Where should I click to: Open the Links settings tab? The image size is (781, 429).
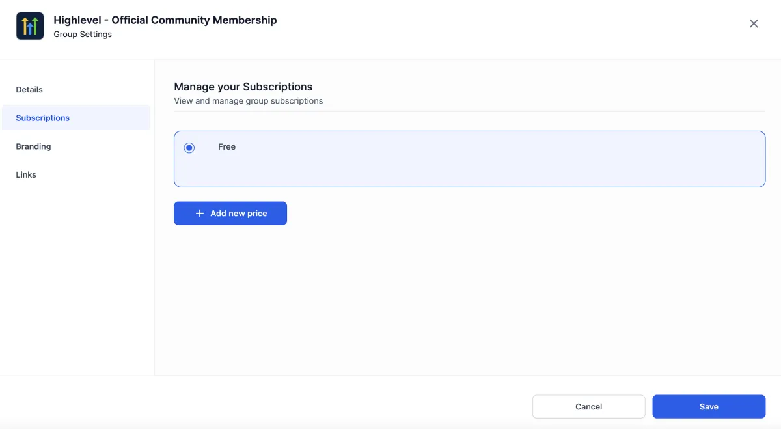[x=26, y=174]
